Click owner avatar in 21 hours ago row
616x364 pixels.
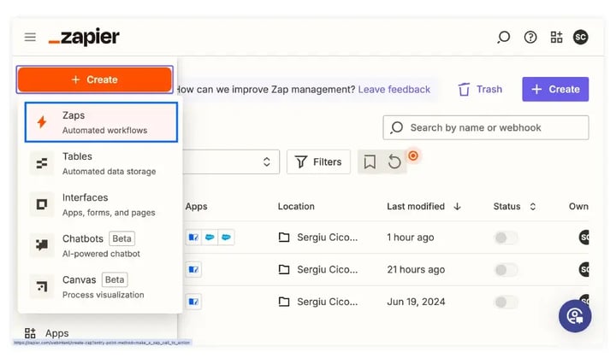584,269
